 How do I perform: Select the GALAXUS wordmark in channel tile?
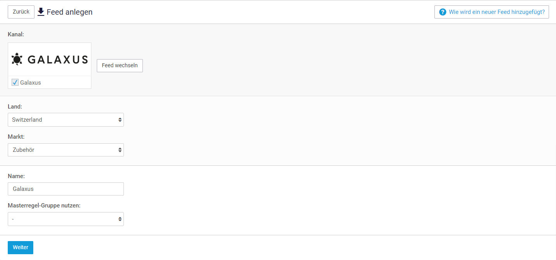pos(58,59)
